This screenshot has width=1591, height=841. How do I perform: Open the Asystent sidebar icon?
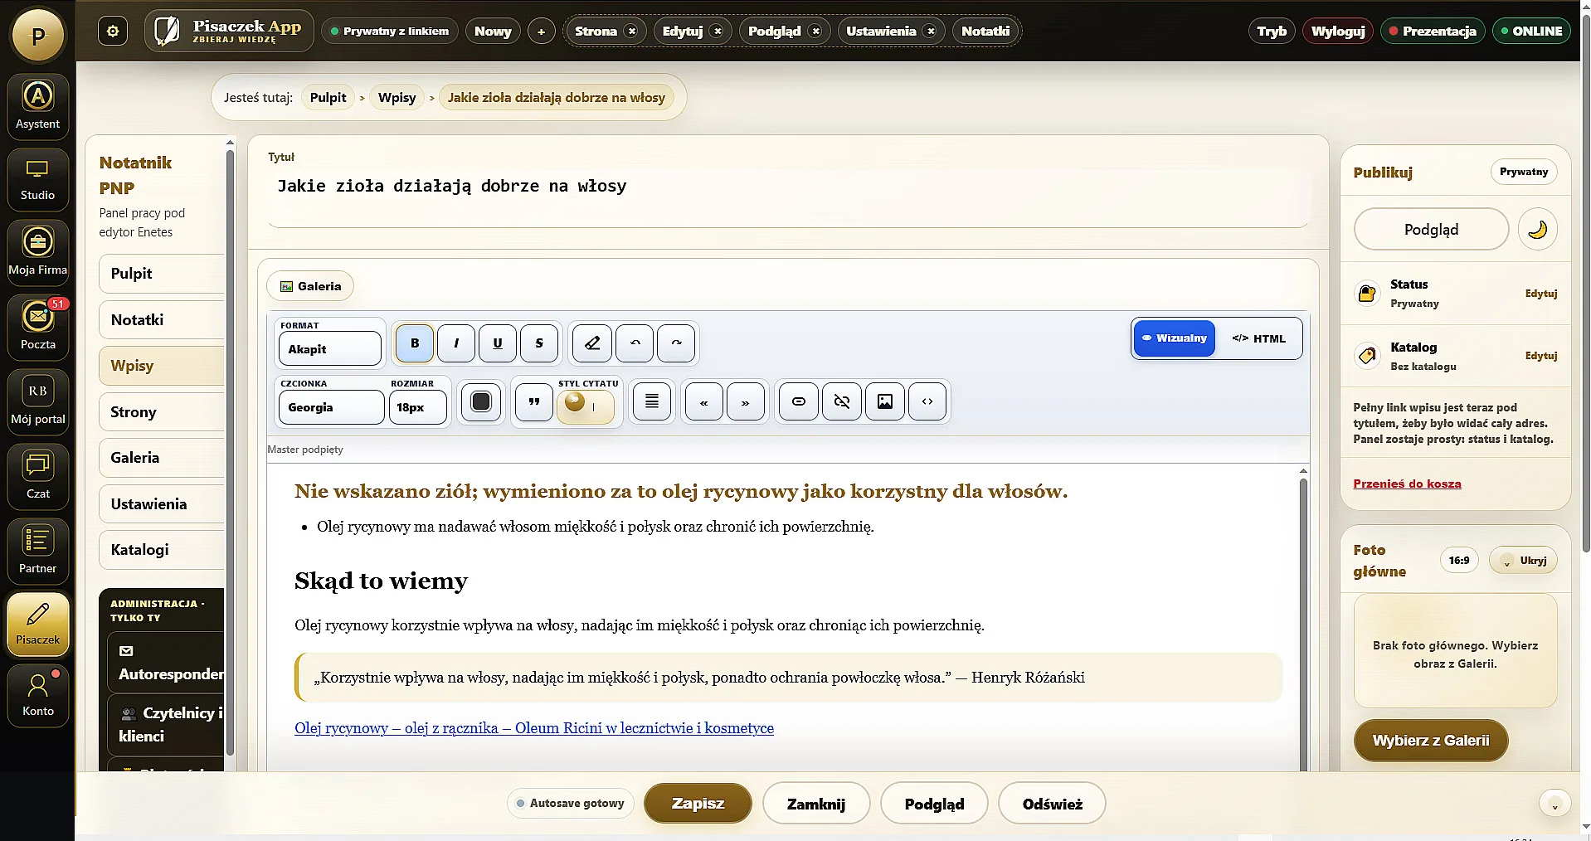coord(37,105)
